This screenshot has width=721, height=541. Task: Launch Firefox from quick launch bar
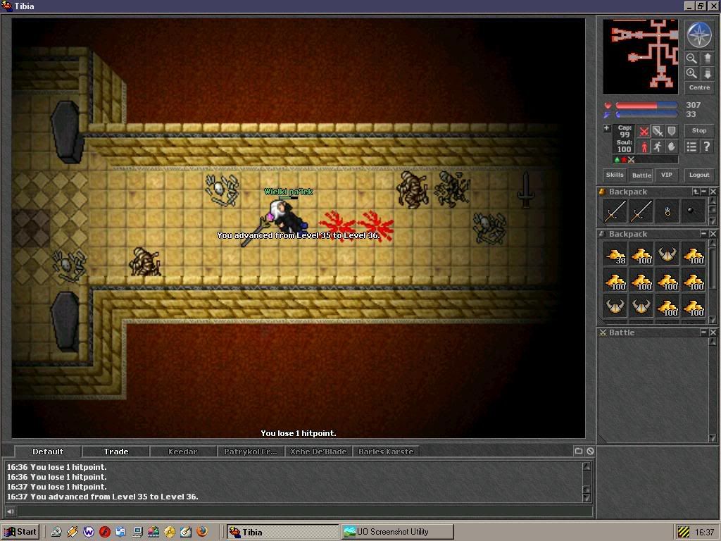201,532
